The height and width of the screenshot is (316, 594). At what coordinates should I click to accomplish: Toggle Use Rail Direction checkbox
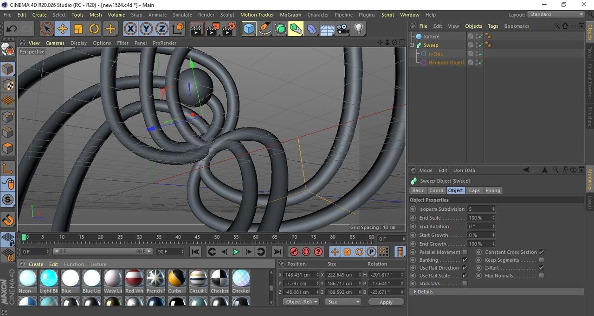coord(465,268)
